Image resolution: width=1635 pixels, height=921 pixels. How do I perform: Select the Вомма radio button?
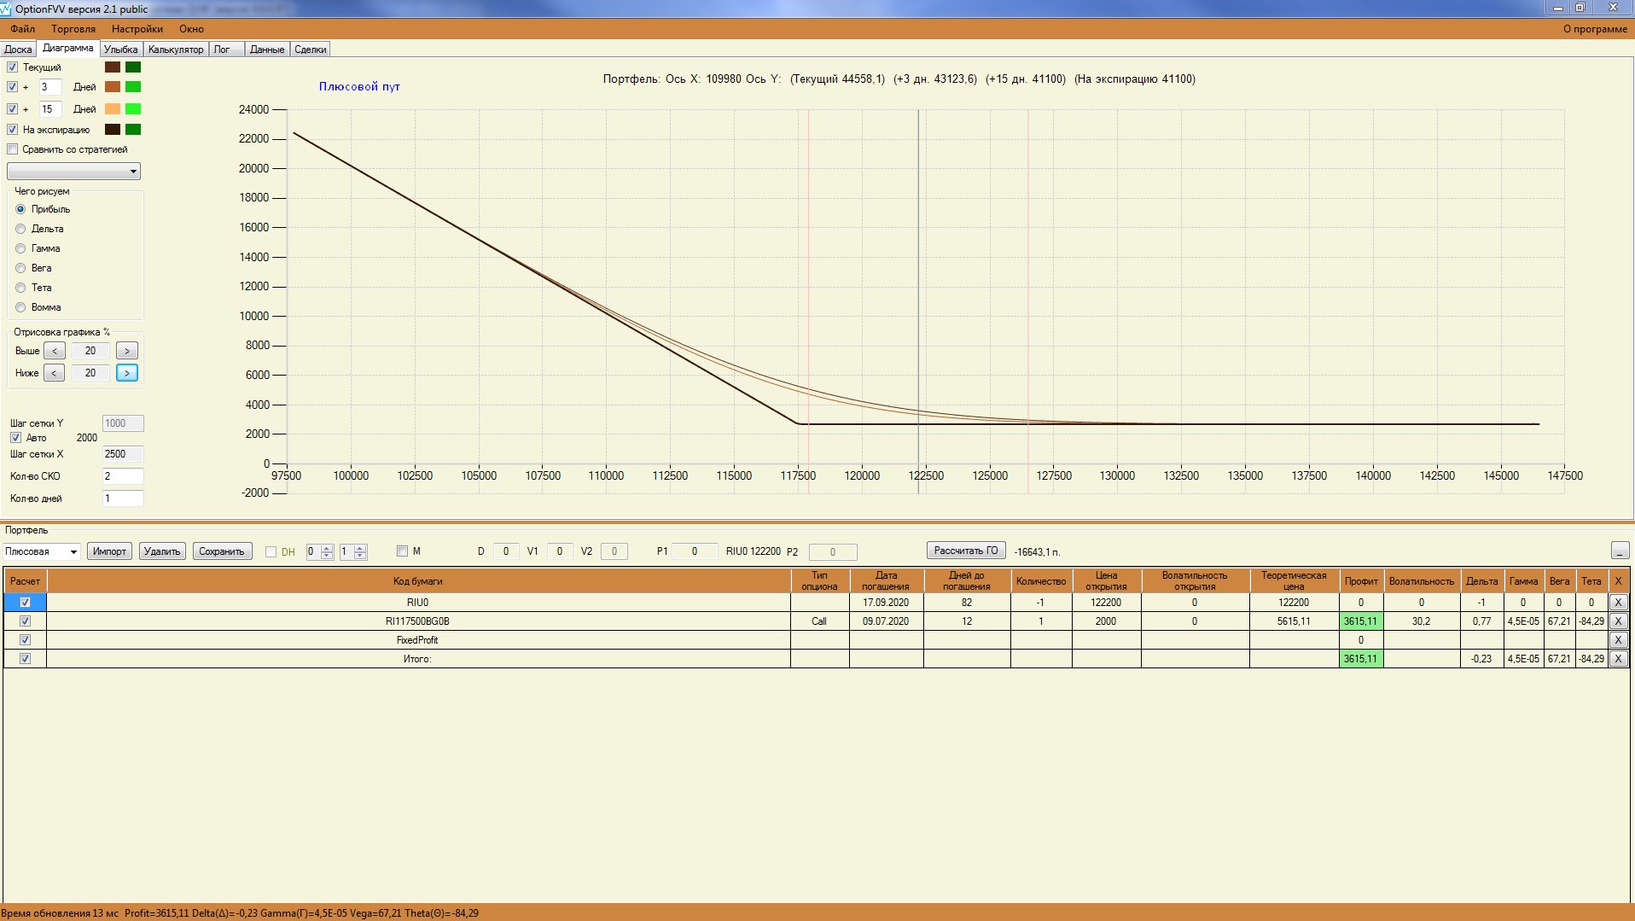(20, 307)
